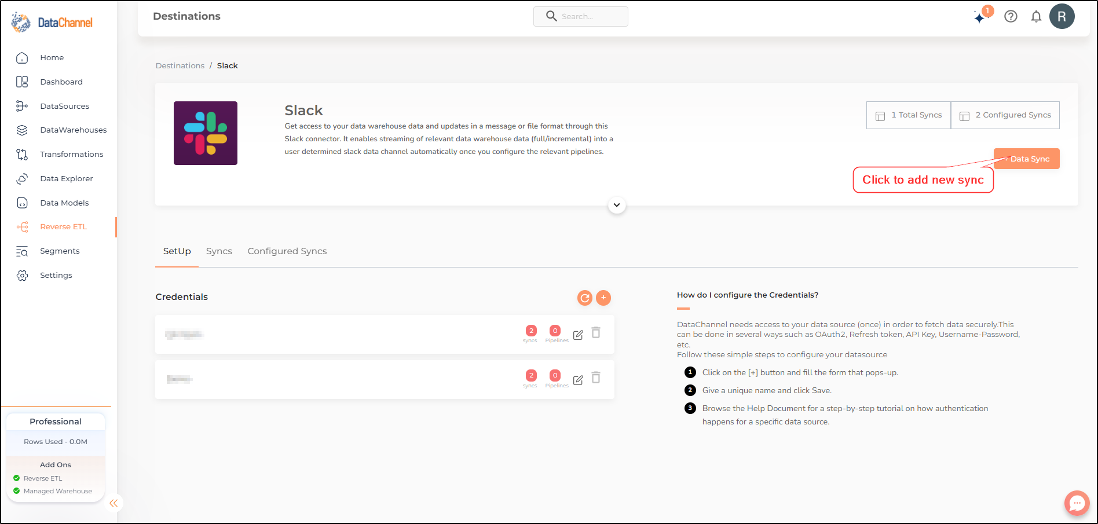Click the DataSources sidebar icon
Image resolution: width=1098 pixels, height=524 pixels.
click(22, 106)
